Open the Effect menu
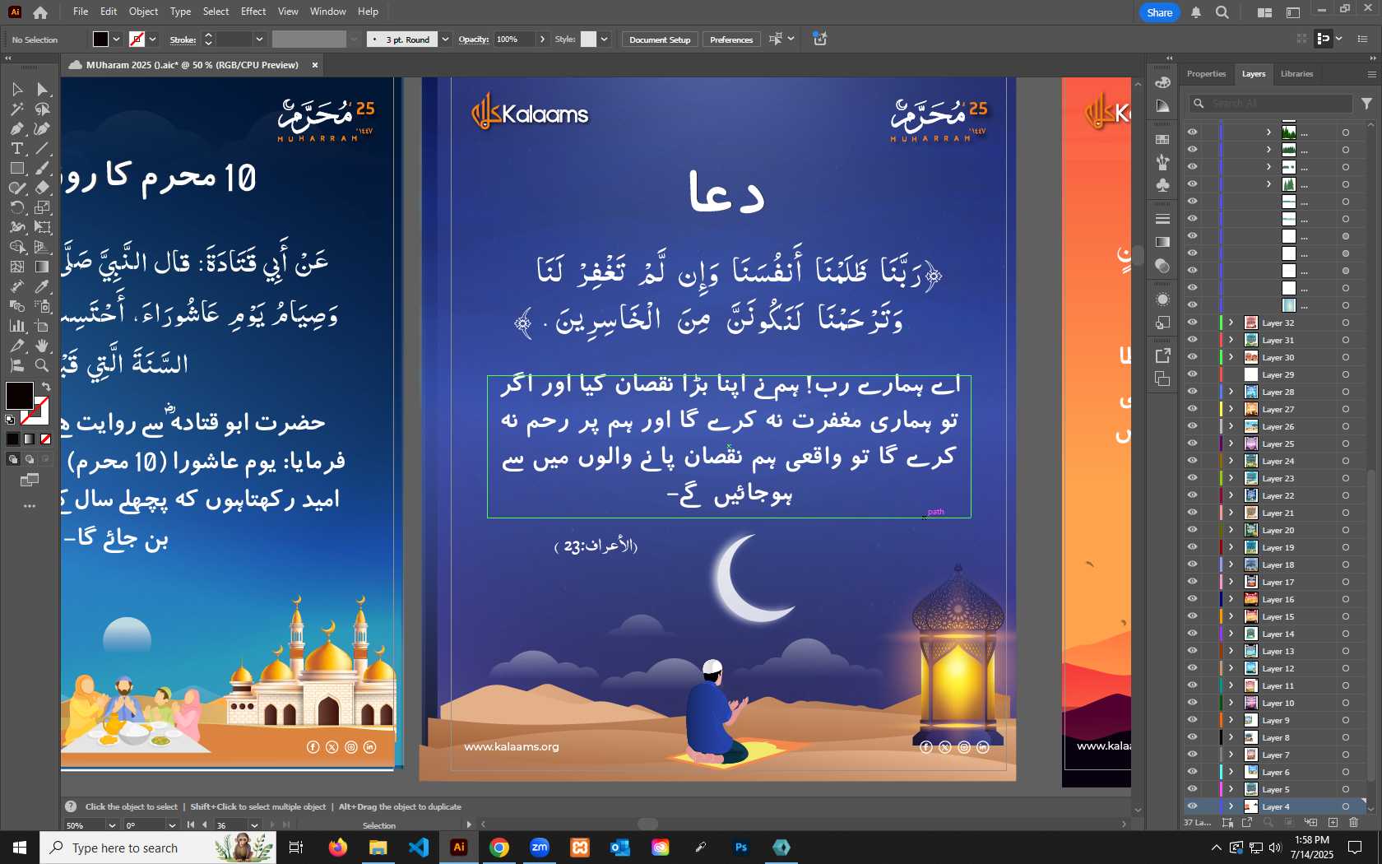The image size is (1382, 864). click(x=253, y=12)
